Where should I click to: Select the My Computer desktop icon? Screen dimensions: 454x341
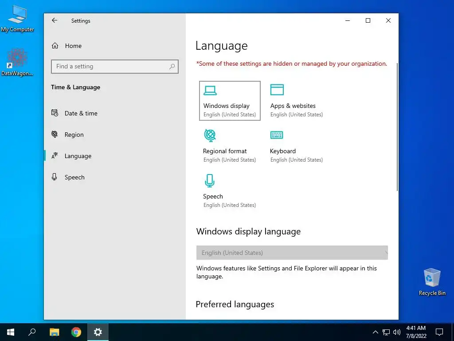click(17, 19)
